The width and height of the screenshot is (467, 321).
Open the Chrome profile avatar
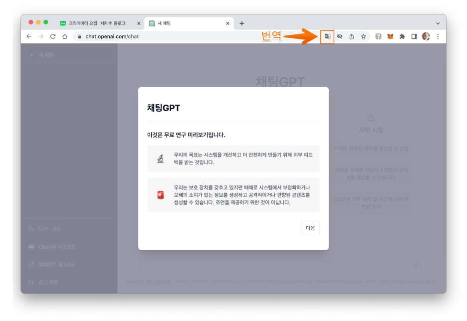426,36
